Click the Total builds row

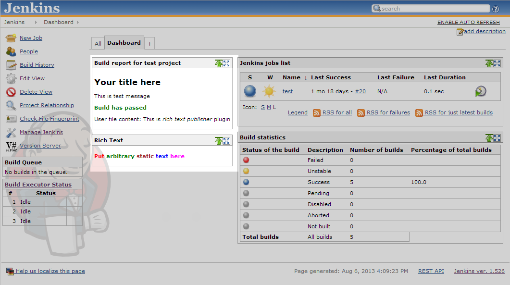pyautogui.click(x=324, y=237)
